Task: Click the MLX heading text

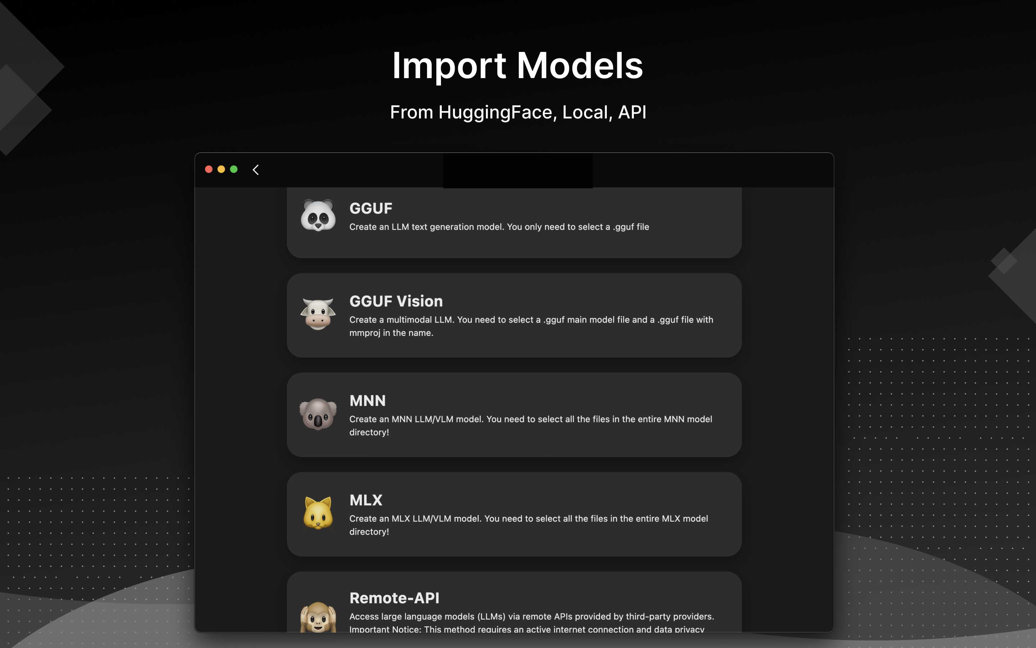Action: [x=365, y=500]
